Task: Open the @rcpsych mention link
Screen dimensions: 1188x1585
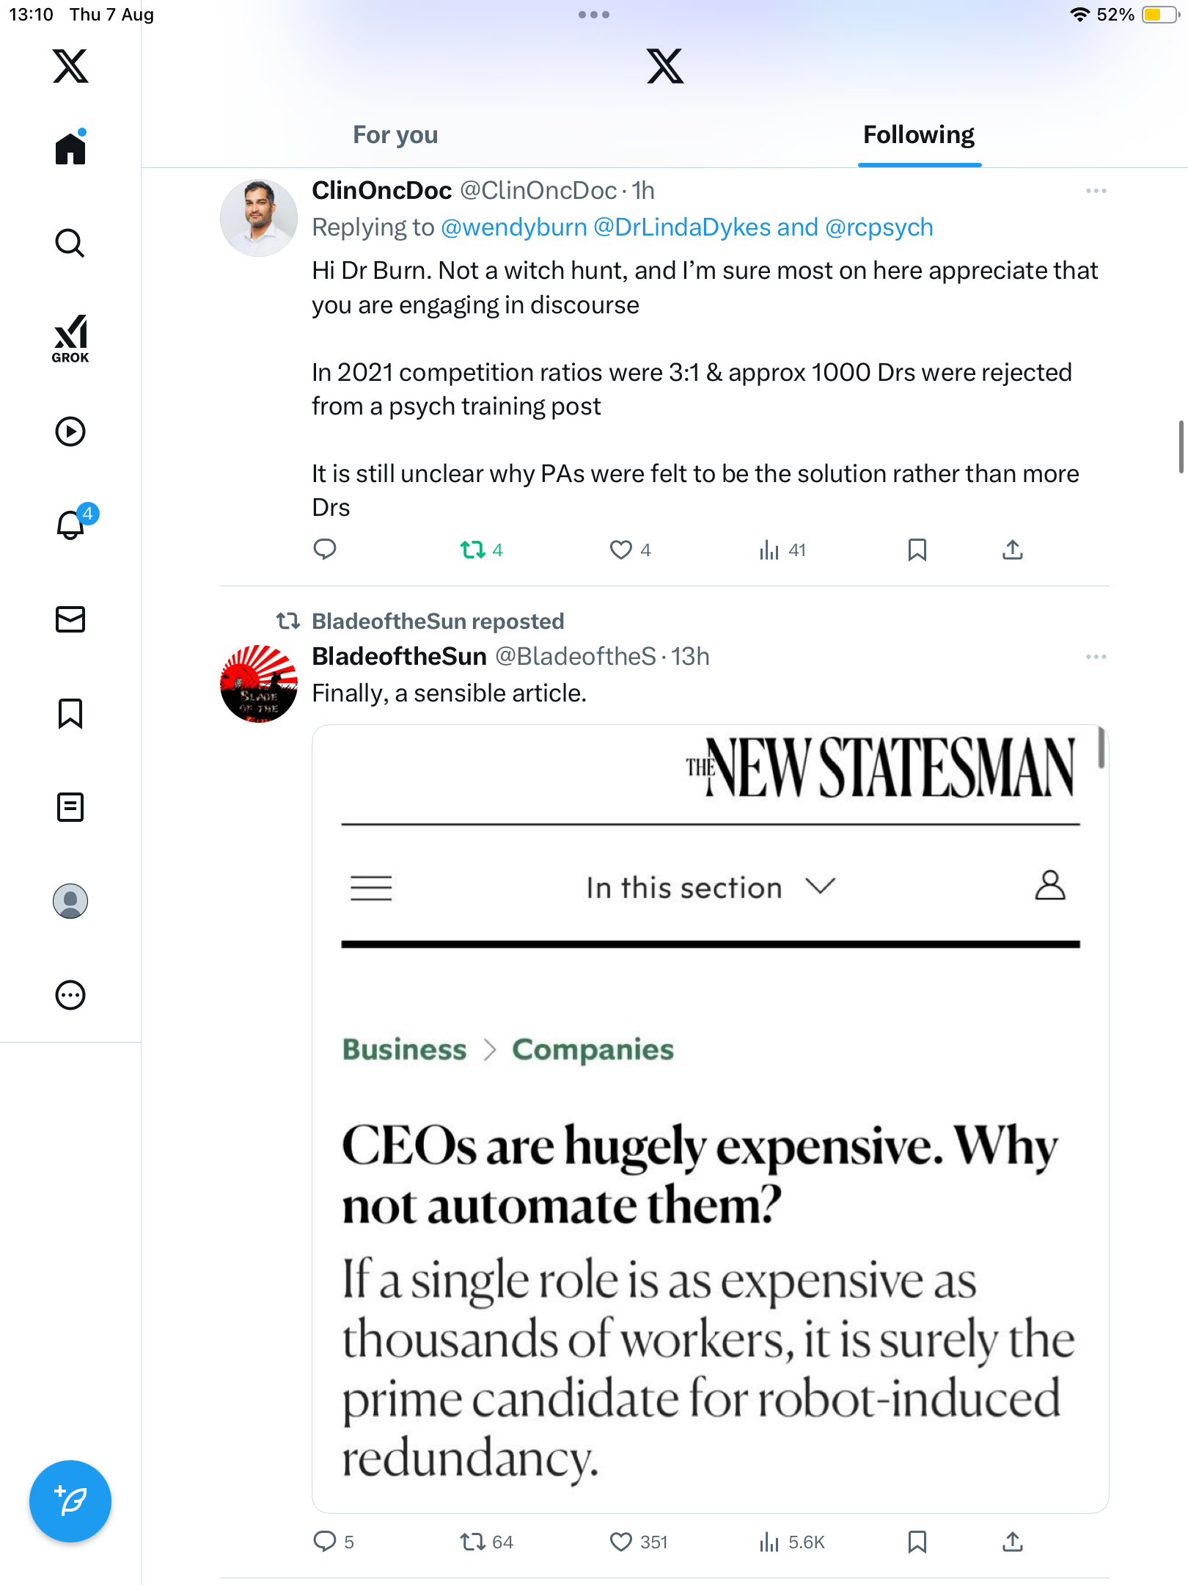Action: click(x=879, y=227)
